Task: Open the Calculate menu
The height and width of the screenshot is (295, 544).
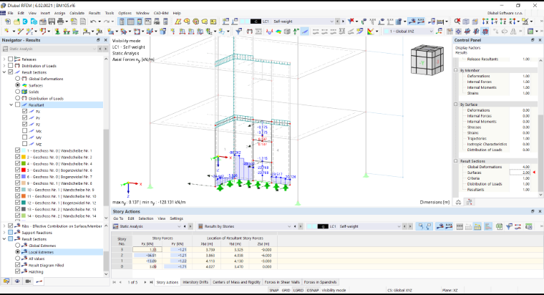Action: [77, 13]
